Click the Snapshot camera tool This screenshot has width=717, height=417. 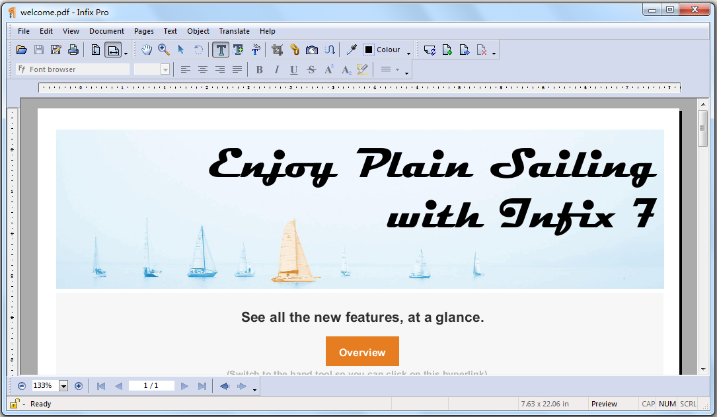(312, 50)
